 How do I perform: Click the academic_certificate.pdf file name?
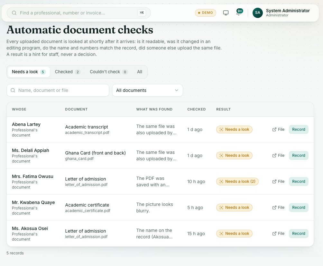pyautogui.click(x=88, y=211)
